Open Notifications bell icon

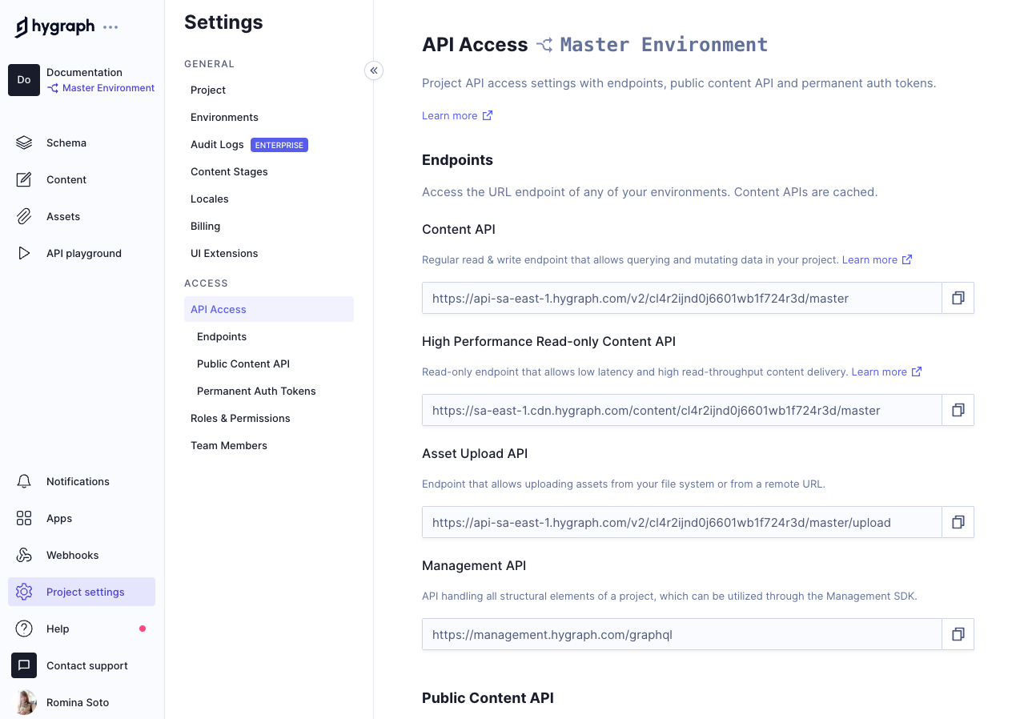coord(24,481)
